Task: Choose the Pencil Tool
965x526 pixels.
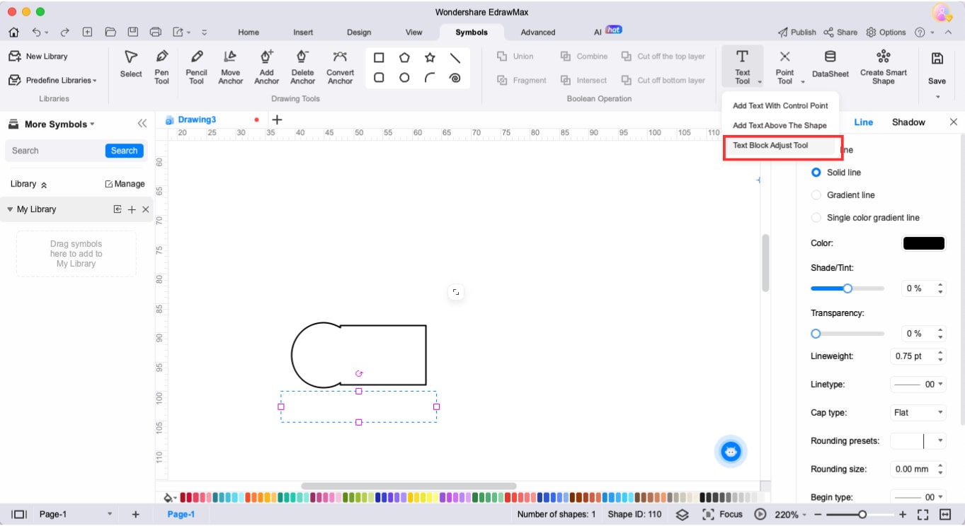Action: pos(196,66)
